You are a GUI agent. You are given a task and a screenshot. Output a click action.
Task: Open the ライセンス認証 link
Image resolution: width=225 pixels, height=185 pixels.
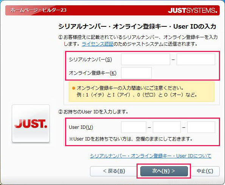pyautogui.click(x=98, y=44)
